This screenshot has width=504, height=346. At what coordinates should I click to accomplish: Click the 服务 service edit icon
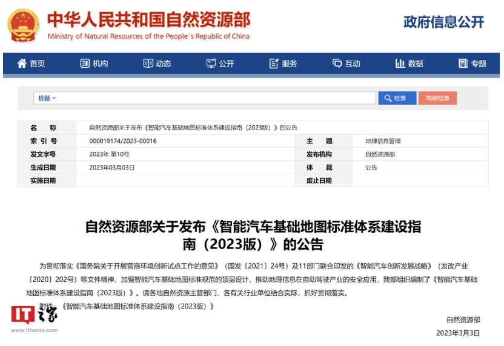pyautogui.click(x=274, y=64)
